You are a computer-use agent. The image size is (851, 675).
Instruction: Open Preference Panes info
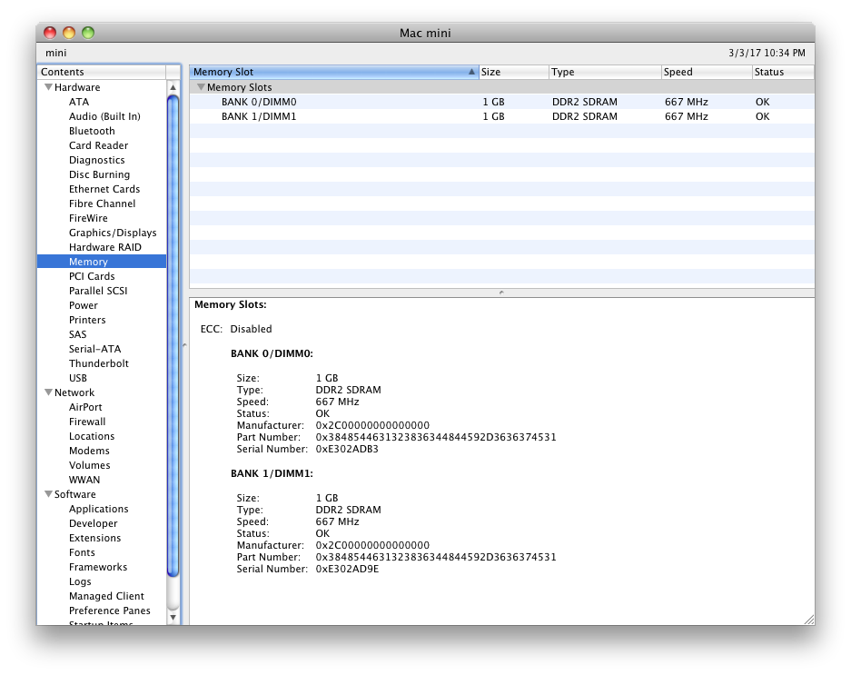pyautogui.click(x=109, y=610)
